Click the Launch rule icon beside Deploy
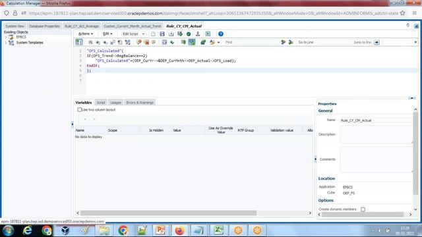The height and width of the screenshot is (237, 422). pyautogui.click(x=208, y=34)
